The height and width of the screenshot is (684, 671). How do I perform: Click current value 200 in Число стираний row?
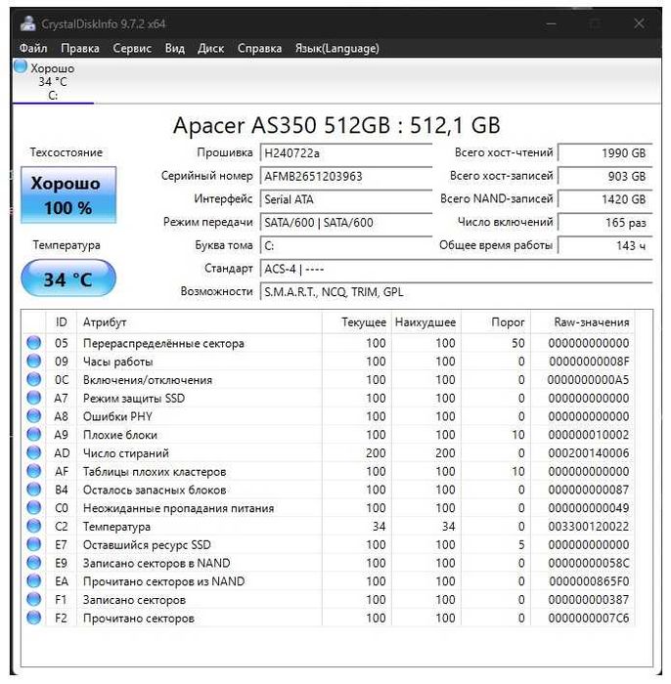(376, 453)
